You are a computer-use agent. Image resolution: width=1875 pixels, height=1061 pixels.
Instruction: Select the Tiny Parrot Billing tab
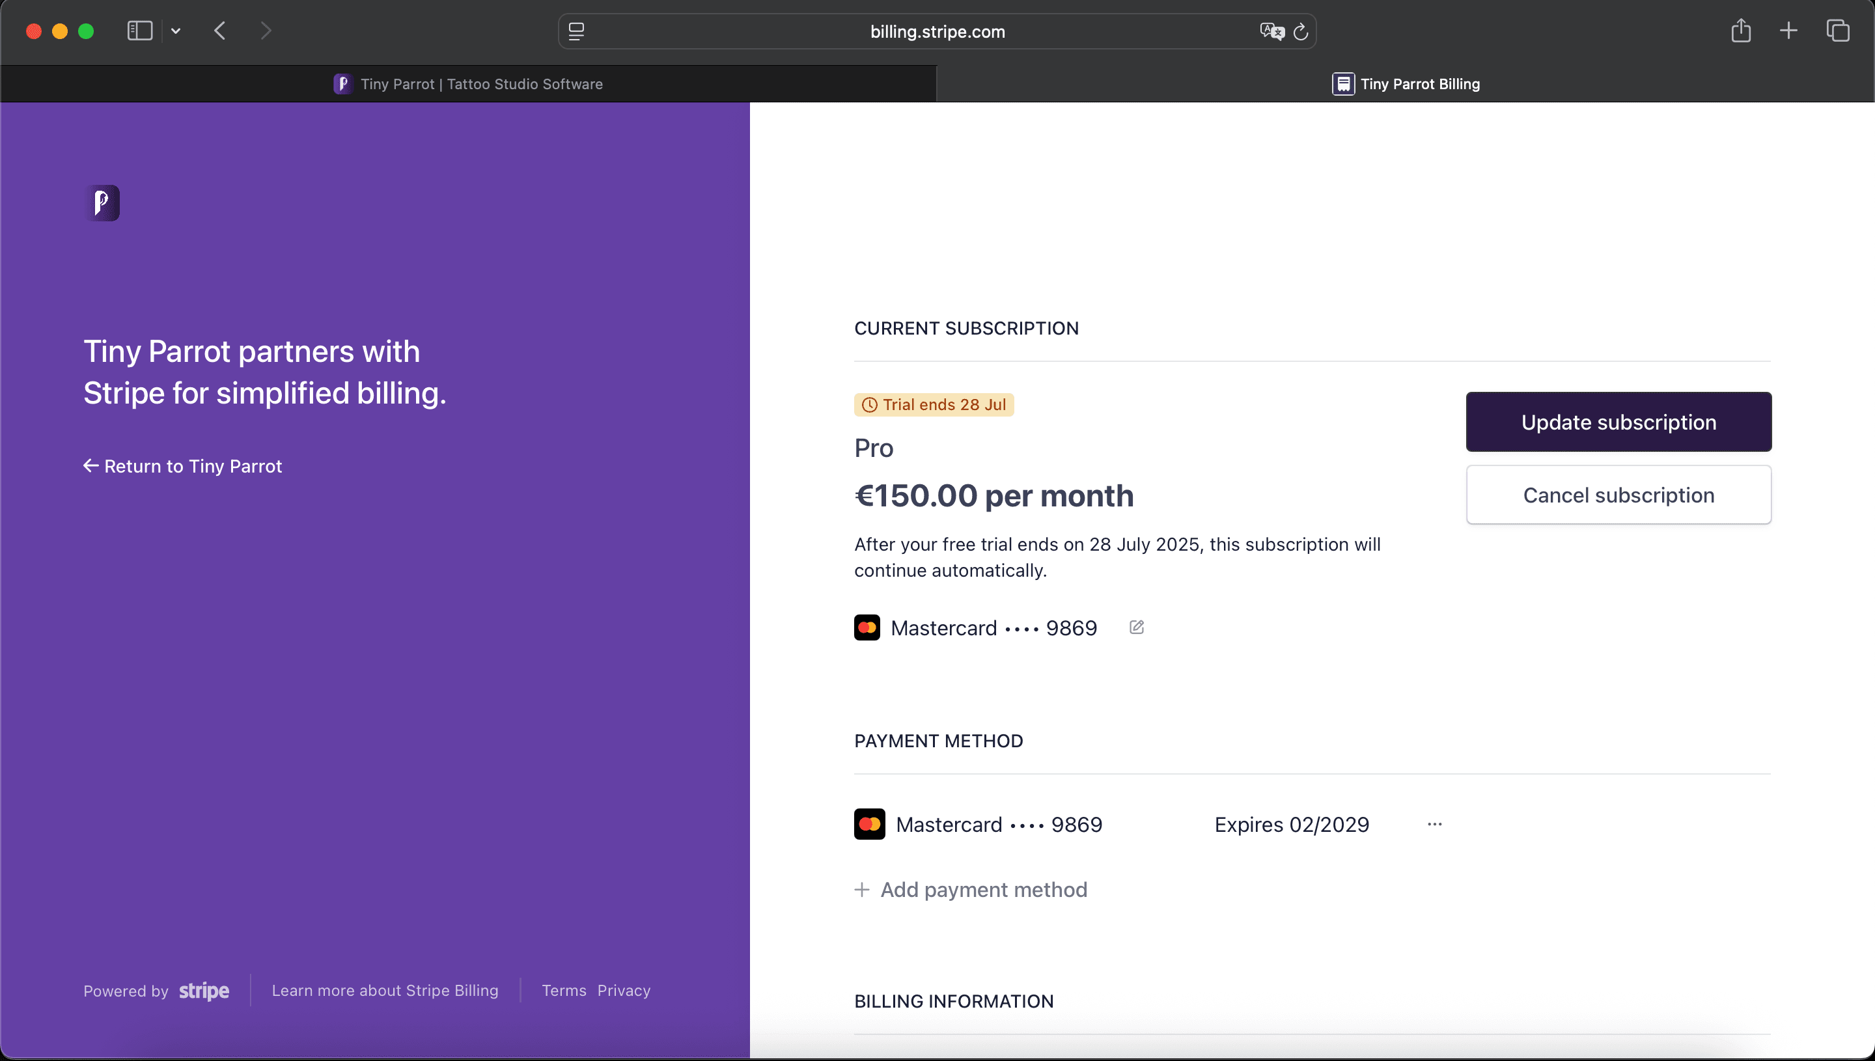pos(1405,84)
